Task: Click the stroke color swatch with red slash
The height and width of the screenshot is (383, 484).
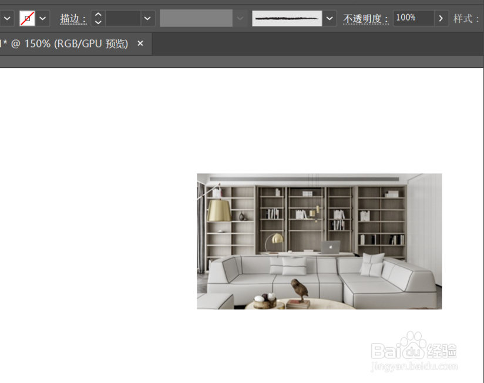Action: point(27,18)
